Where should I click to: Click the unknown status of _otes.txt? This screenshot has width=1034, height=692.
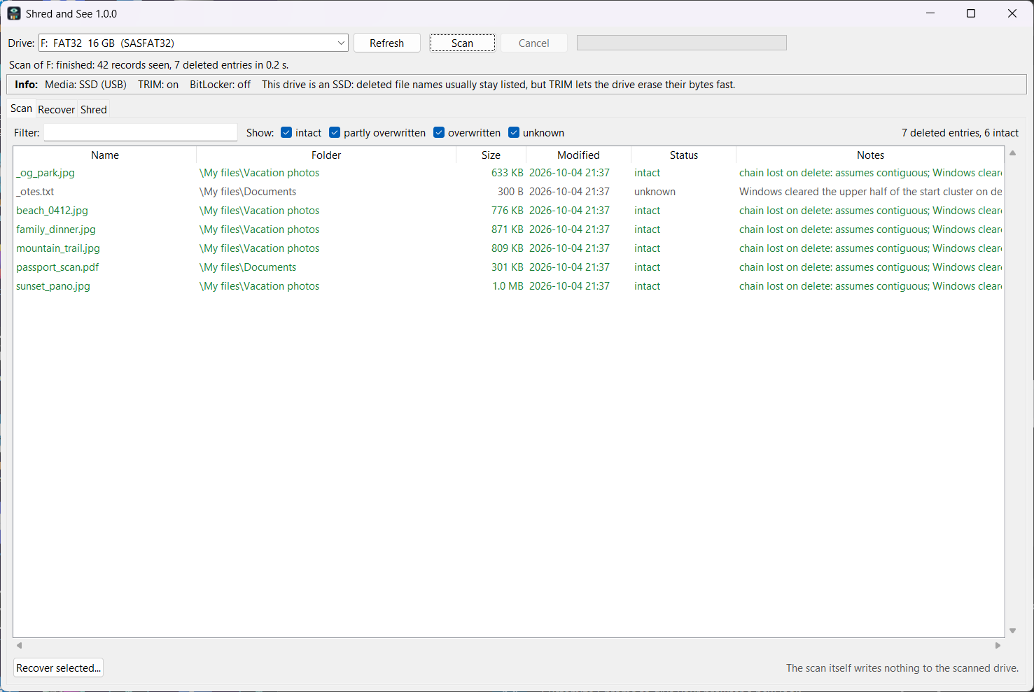click(x=655, y=192)
